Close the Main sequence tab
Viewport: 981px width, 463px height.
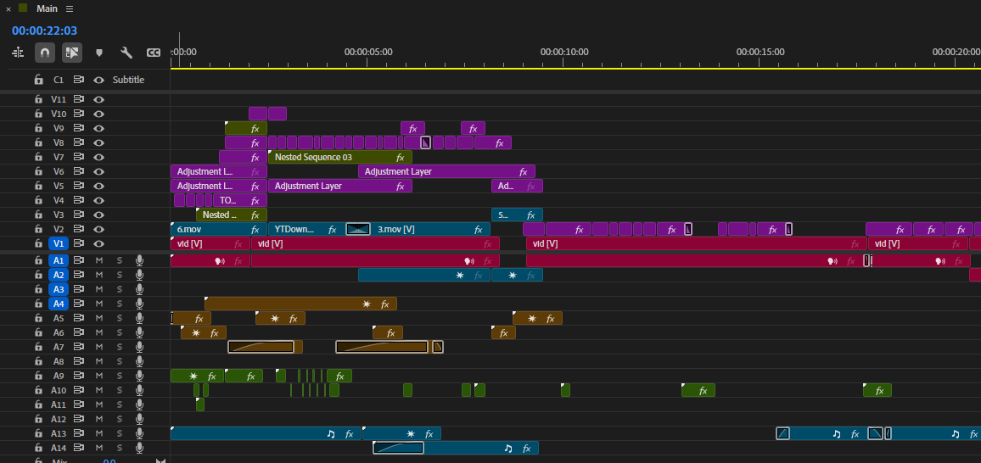pyautogui.click(x=8, y=8)
